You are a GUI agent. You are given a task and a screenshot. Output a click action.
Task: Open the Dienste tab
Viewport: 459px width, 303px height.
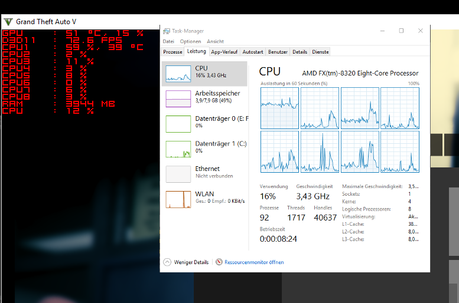click(320, 52)
